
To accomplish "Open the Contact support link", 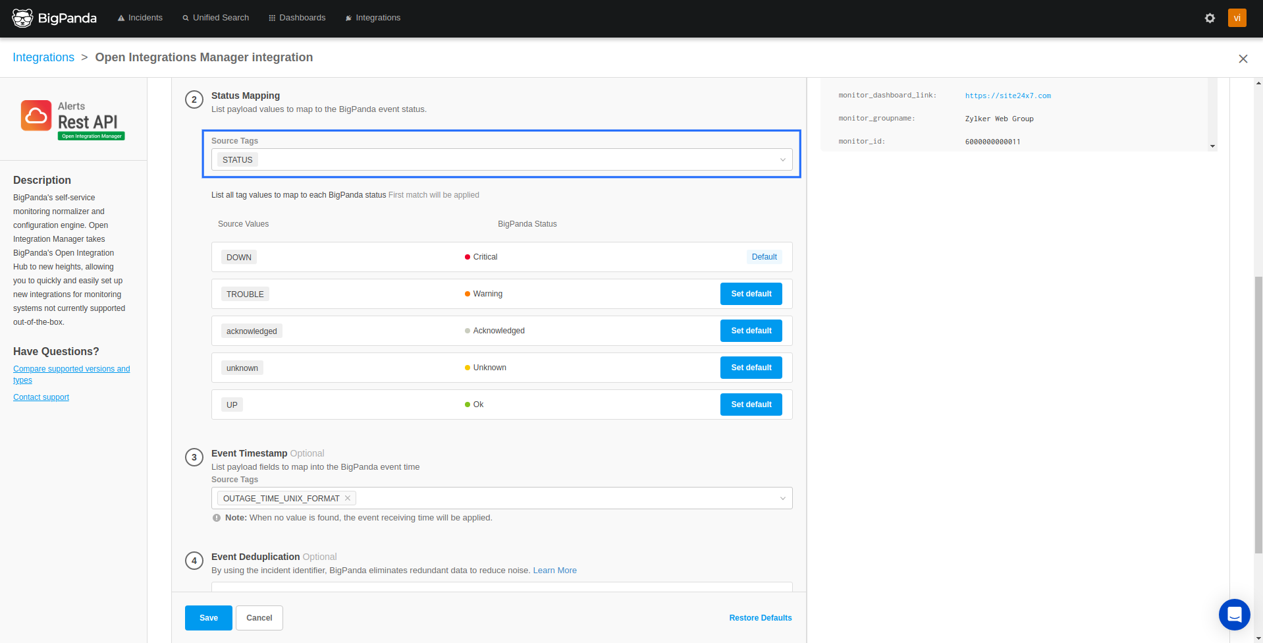I will (x=41, y=397).
